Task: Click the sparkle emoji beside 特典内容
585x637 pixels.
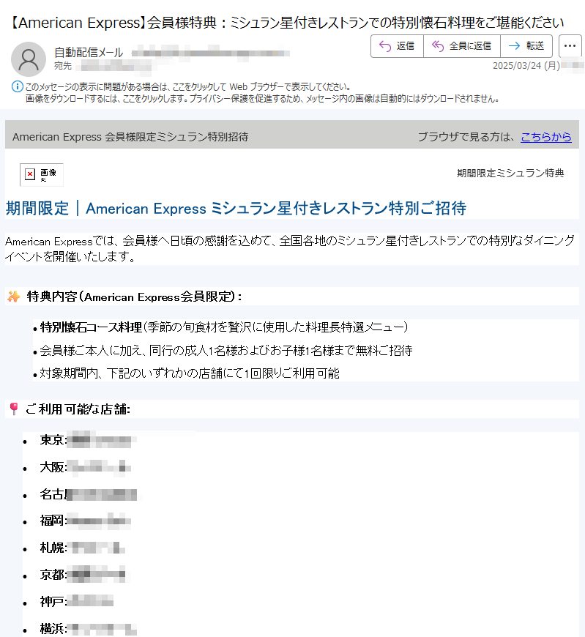Action: point(14,297)
